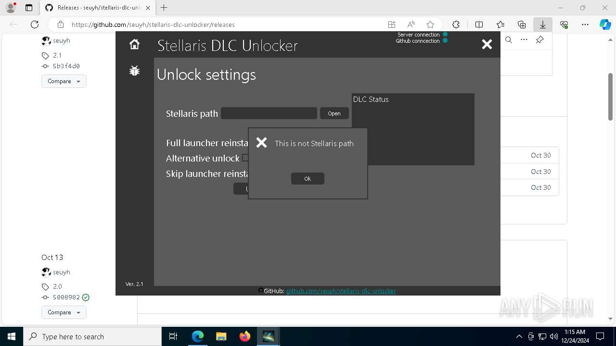Image resolution: width=616 pixels, height=346 pixels.
Task: Click the Server connection status indicator
Action: coord(445,34)
